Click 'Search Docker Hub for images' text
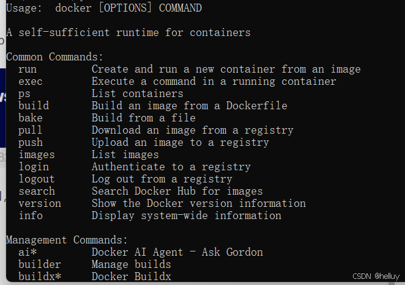The image size is (405, 285). coord(177,191)
